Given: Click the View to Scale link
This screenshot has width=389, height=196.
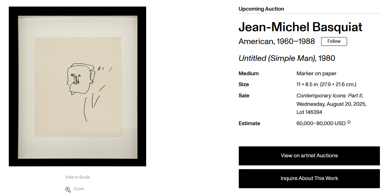Looking at the screenshot, I should pos(77,177).
